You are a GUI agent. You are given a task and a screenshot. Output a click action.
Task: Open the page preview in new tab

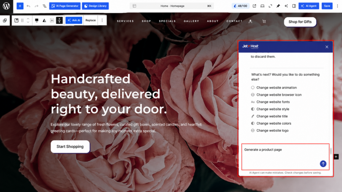point(254,6)
